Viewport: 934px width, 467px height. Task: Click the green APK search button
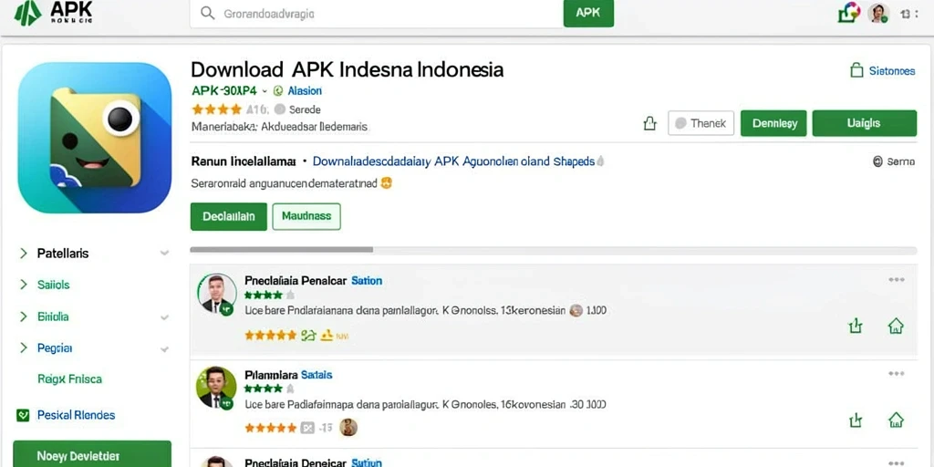coord(588,13)
